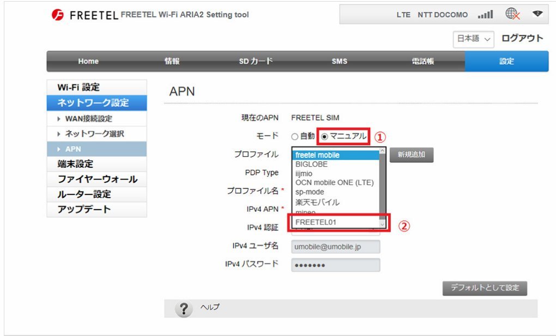Click the globe disconnected status icon
Screen dimensions: 556x336
(512, 15)
